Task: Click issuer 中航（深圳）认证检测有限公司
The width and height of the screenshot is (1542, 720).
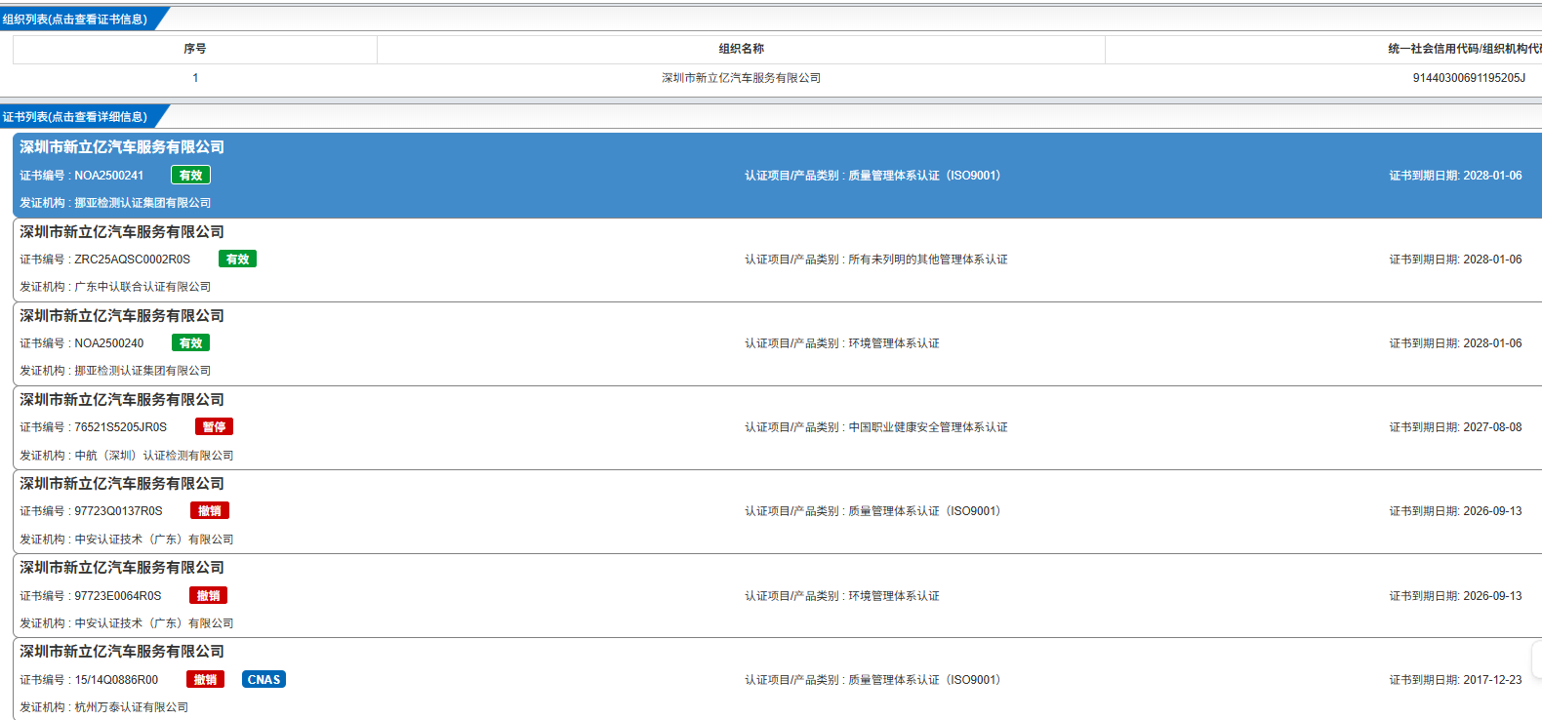Action: [x=154, y=456]
